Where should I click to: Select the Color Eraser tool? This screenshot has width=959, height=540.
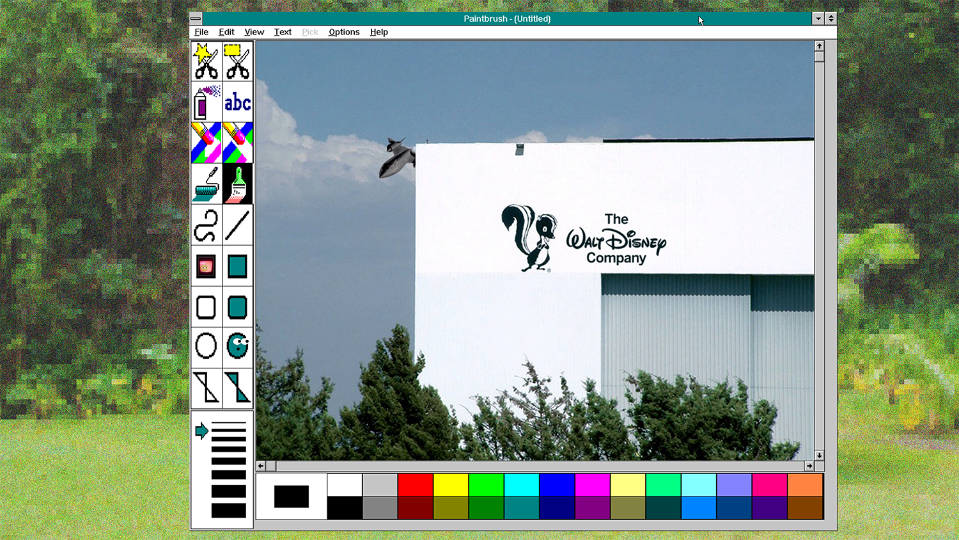[207, 143]
